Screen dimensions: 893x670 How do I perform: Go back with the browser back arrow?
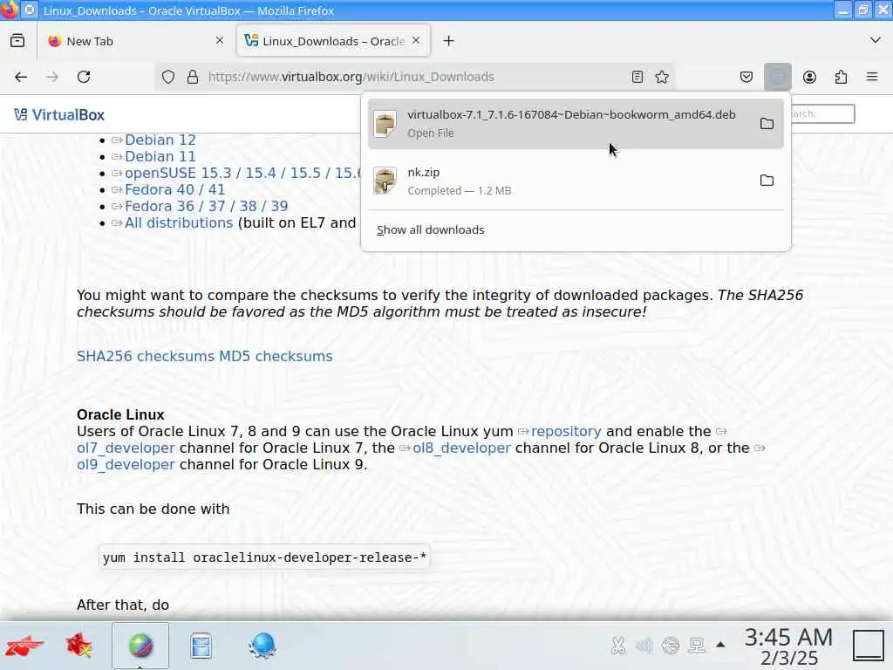[21, 77]
